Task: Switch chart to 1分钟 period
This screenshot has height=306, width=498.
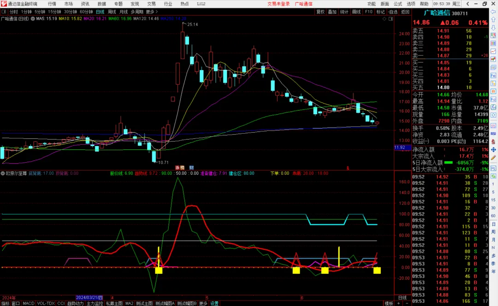Action: coord(26,12)
